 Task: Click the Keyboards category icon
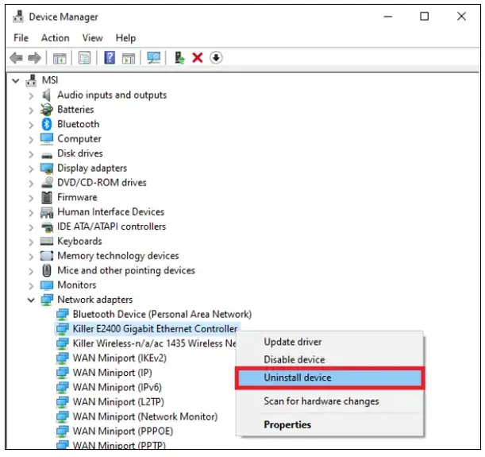(x=47, y=241)
